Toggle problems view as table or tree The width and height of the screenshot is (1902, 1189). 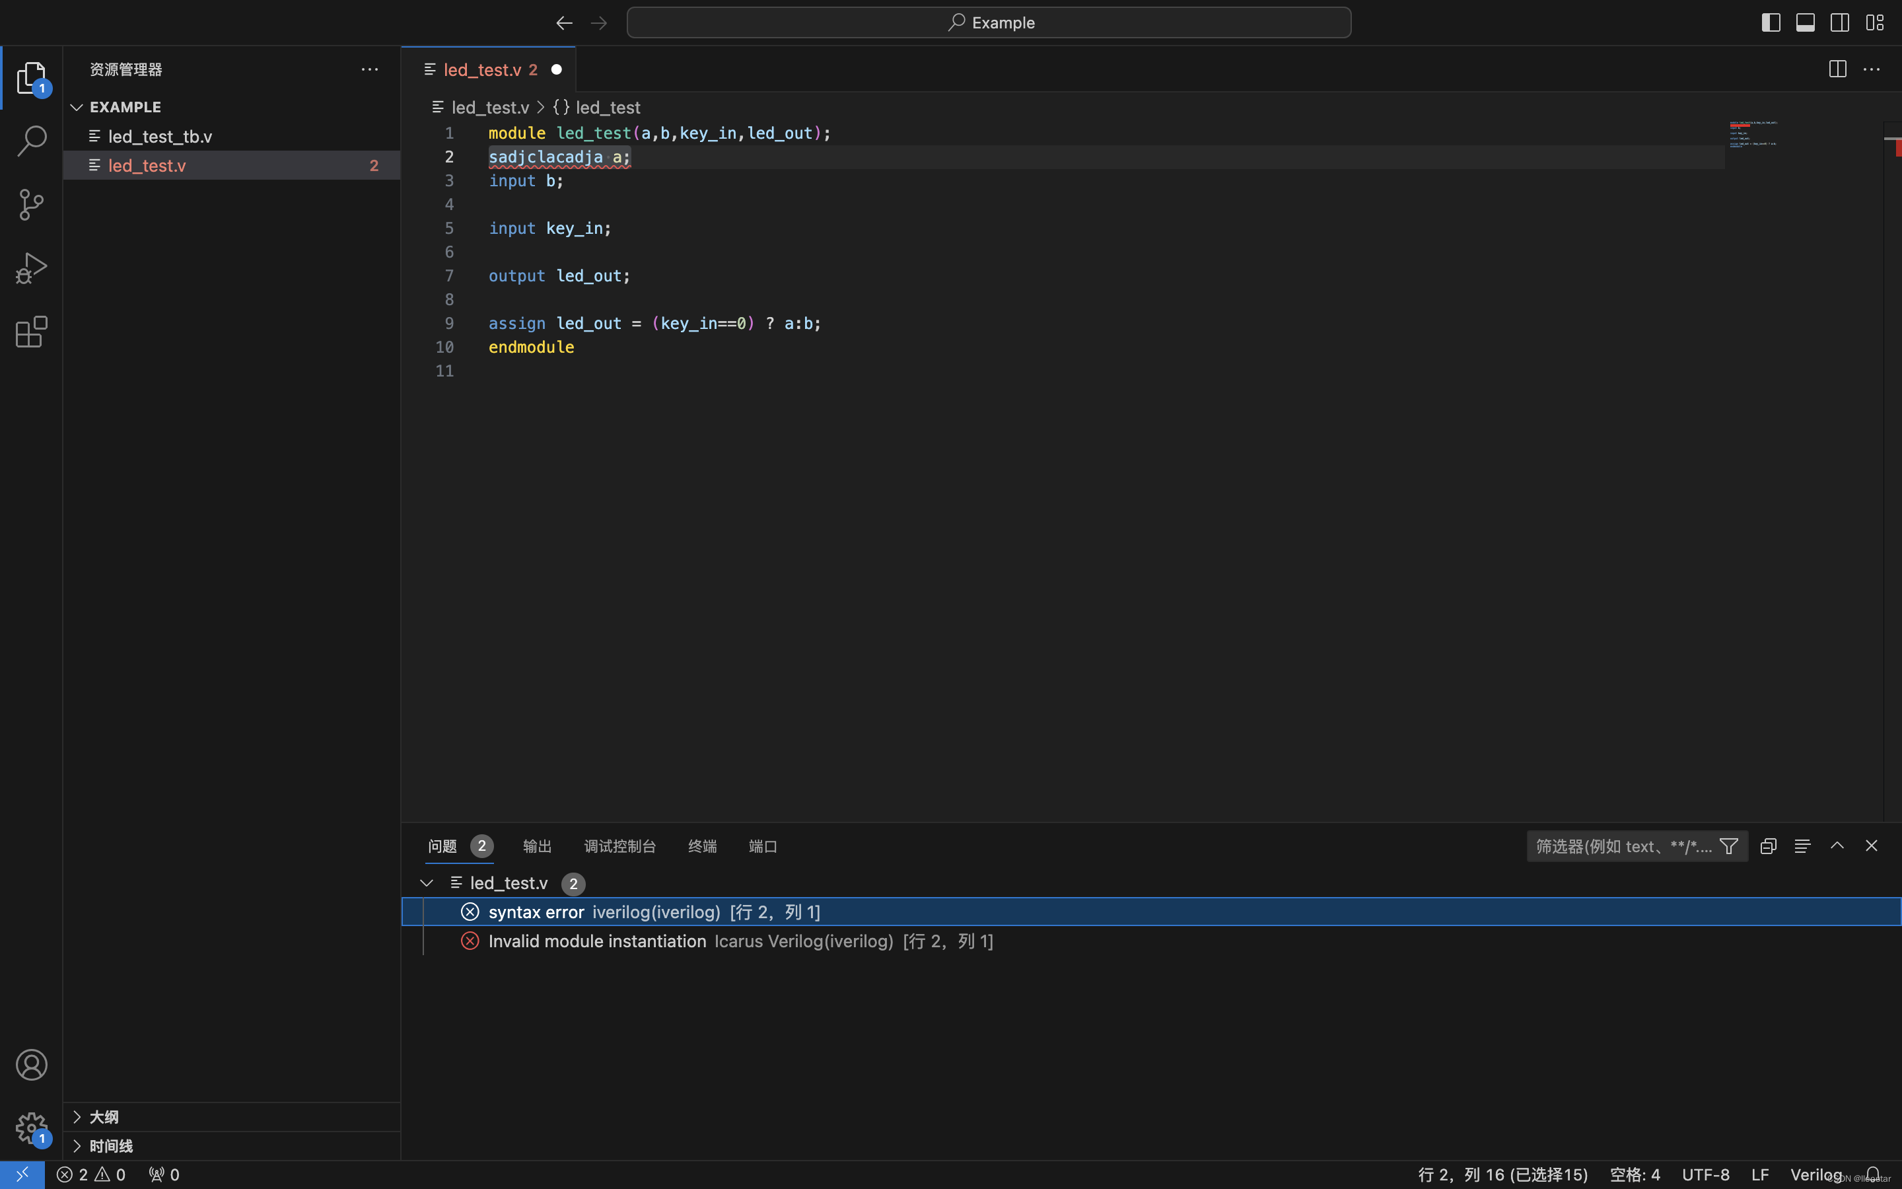pyautogui.click(x=1803, y=846)
